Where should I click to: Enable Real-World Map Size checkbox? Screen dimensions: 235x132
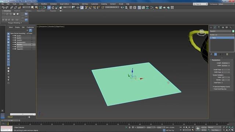213,89
